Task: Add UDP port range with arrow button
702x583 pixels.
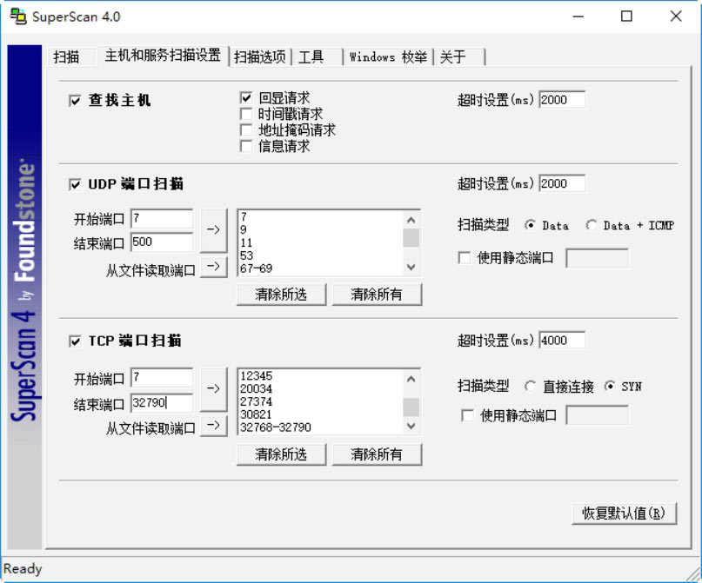Action: [x=213, y=229]
